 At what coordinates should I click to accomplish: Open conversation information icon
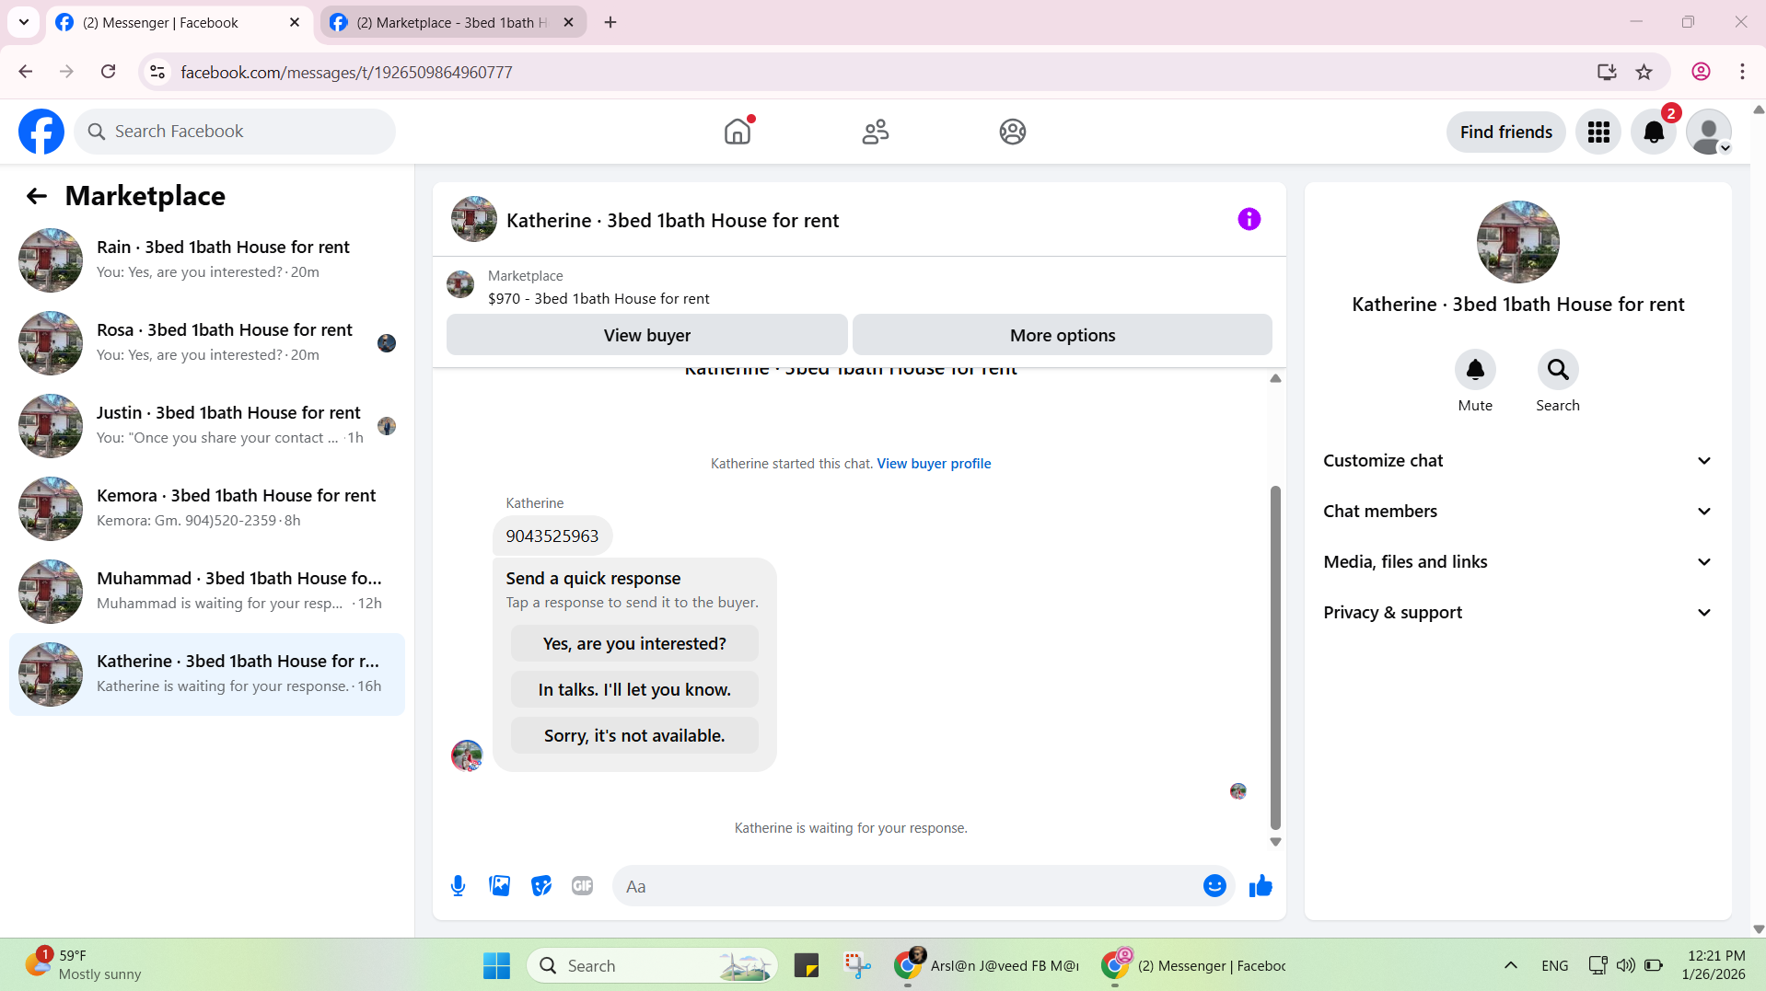(1249, 219)
